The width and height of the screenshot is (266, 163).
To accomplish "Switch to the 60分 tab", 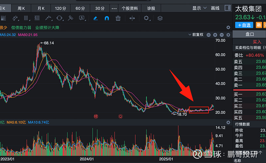I will pos(80,8).
